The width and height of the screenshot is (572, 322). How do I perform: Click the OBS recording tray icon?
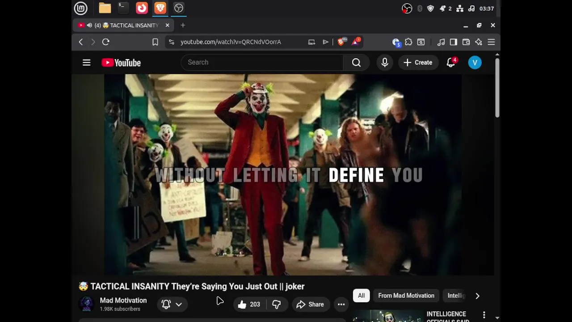pos(407,8)
